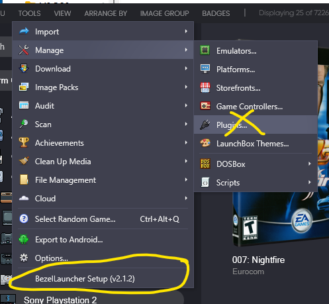Click the Achievements trophy icon
Viewport: 329px width, 304px height.
[24, 142]
